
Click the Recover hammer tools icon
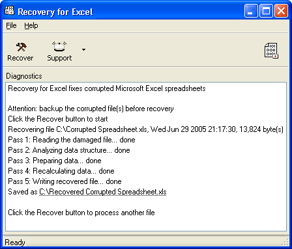point(21,47)
